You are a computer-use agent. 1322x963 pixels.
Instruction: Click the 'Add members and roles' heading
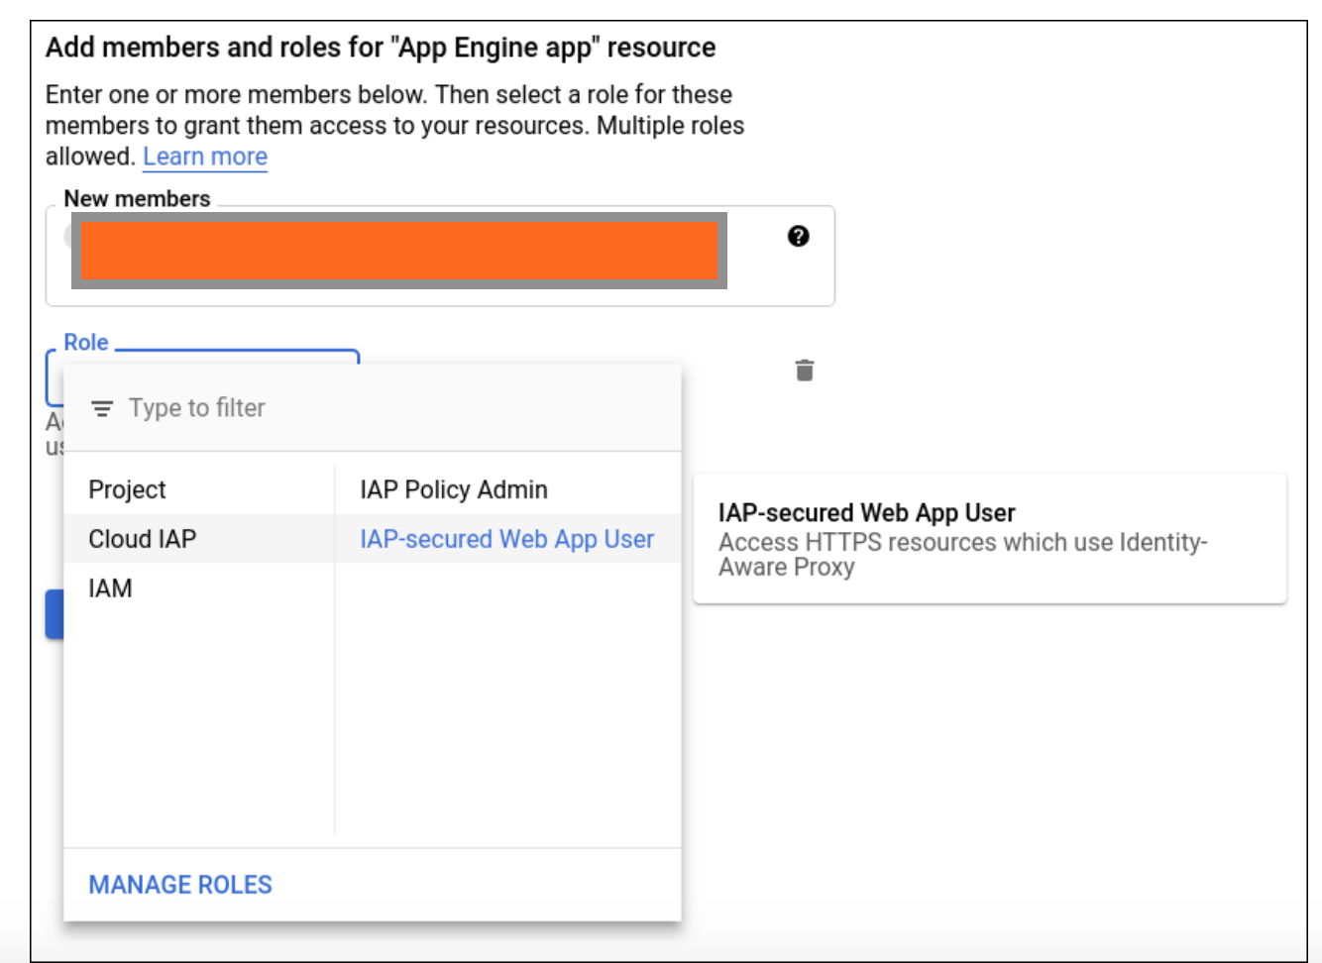pyautogui.click(x=381, y=48)
